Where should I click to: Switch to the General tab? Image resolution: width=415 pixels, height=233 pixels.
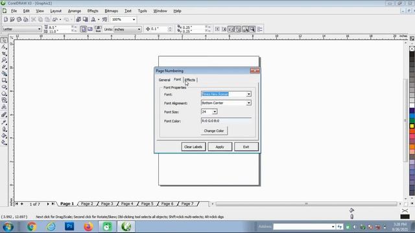coord(164,80)
